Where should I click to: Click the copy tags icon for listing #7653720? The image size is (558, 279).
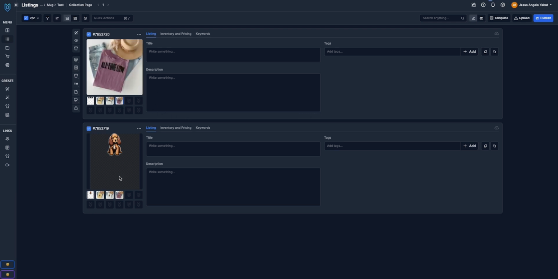[x=485, y=52]
